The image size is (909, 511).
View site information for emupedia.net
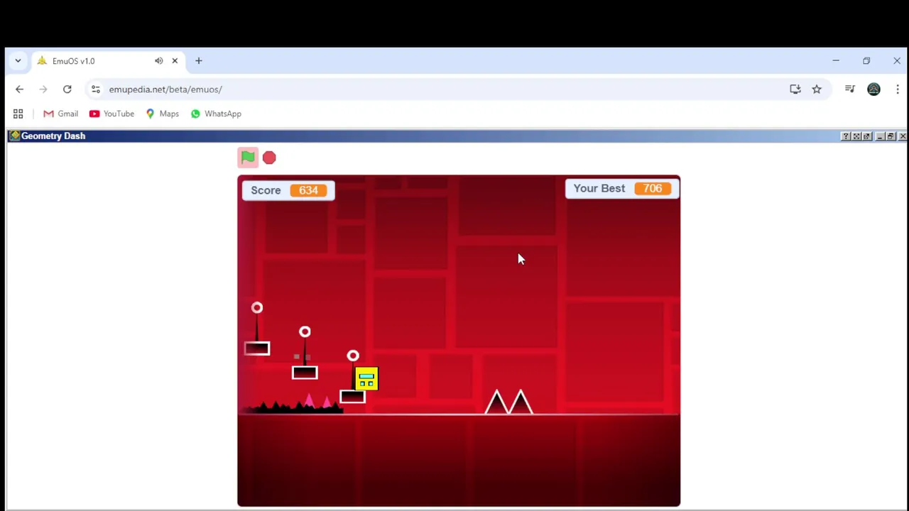(96, 89)
